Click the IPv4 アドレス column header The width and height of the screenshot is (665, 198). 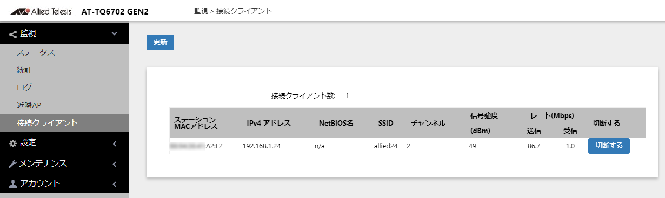[269, 123]
